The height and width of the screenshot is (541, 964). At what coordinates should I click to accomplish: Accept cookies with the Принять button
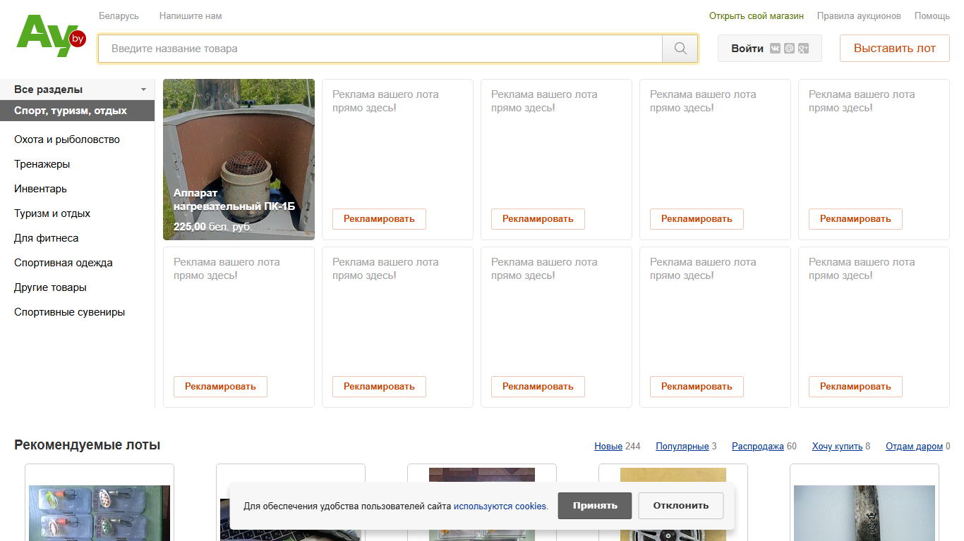click(595, 506)
